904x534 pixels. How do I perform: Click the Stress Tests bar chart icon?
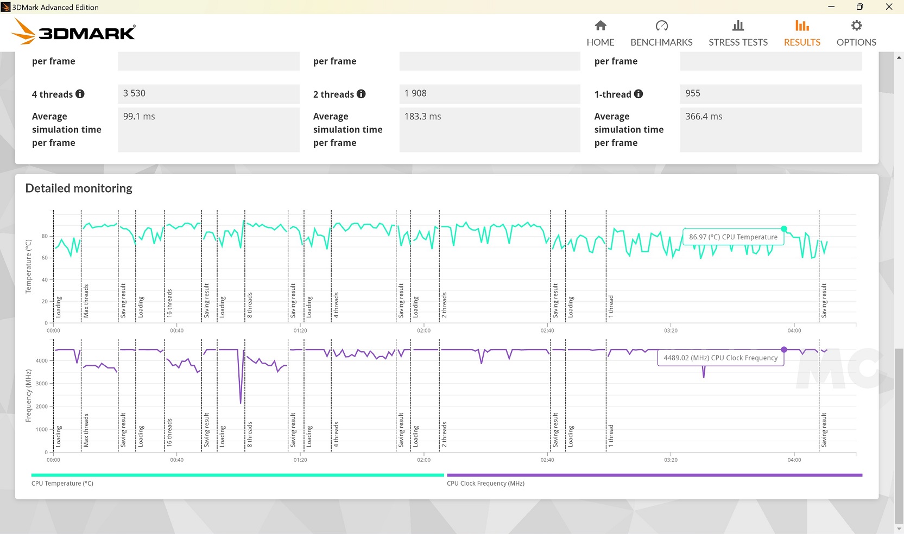(738, 26)
